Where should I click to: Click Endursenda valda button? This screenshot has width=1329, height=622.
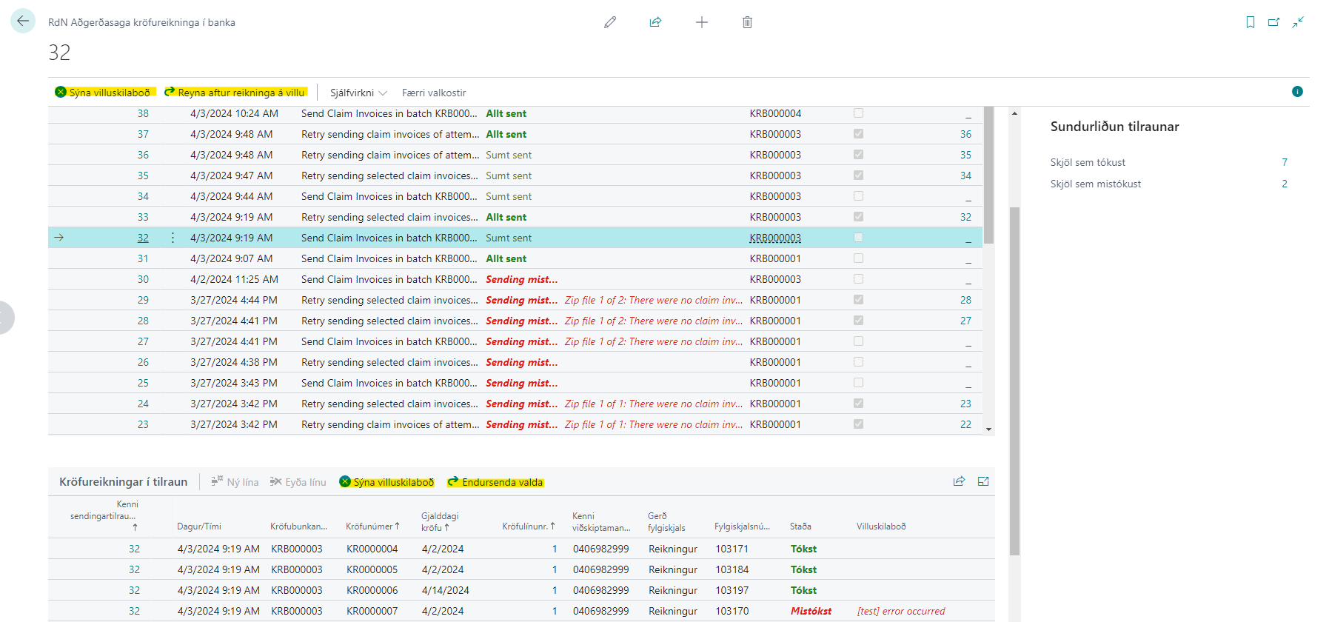pos(495,482)
